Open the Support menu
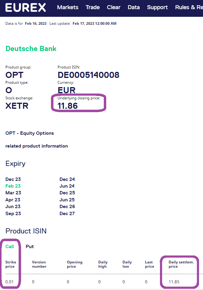Screen dimensions: 203x290 click(x=157, y=7)
